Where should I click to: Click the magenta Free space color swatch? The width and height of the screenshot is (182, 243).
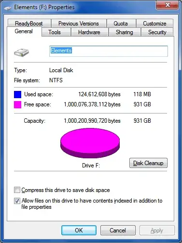pyautogui.click(x=17, y=104)
